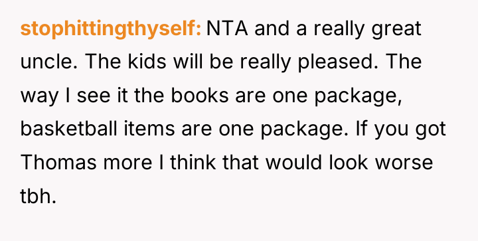Viewport: 478px width, 241px height.
Task: Open the stophittingthyself user profile link
Action: [111, 29]
